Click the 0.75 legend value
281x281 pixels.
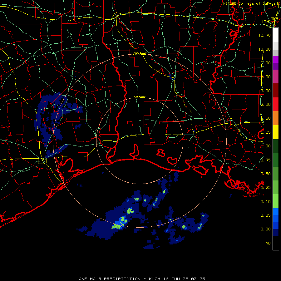(266, 160)
